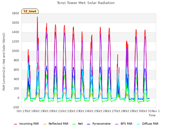This screenshot has height=129, width=172.
Task: Select the BF5 PAR legend entry
Action: [124, 124]
